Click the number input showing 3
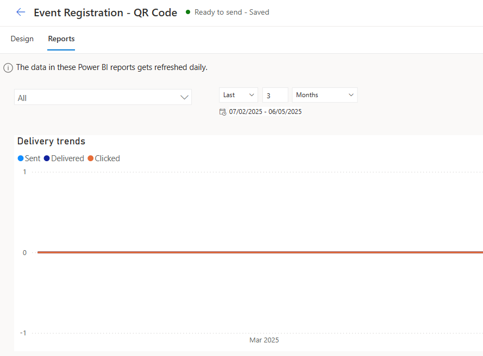483x356 pixels. pyautogui.click(x=275, y=96)
